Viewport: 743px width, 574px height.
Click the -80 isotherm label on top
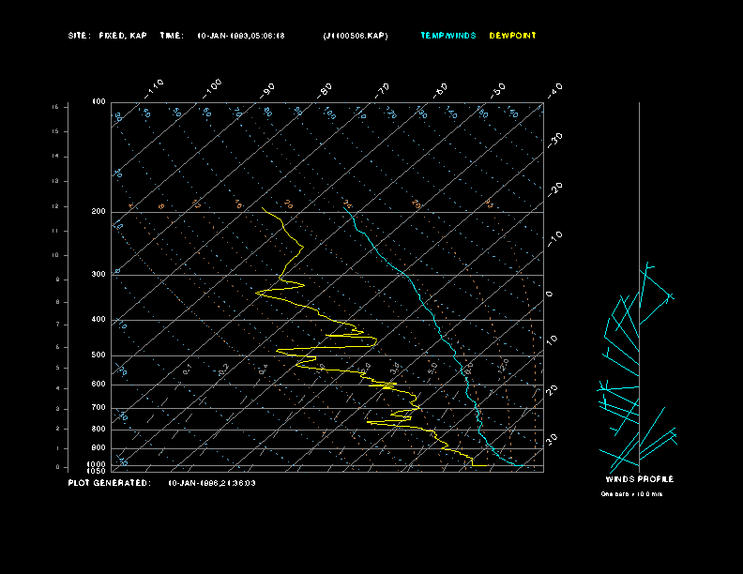(325, 91)
